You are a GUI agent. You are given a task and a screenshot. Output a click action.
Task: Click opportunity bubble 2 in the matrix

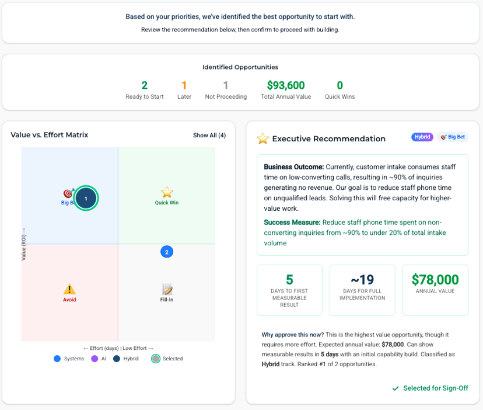167,252
